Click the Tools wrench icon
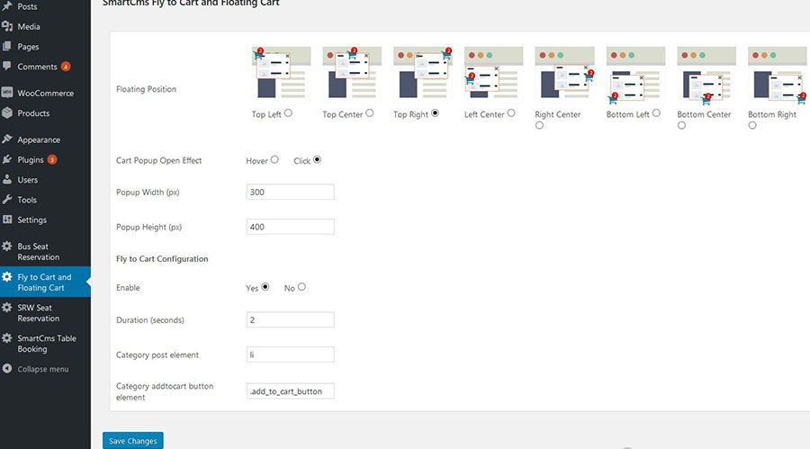This screenshot has width=810, height=449. point(6,200)
